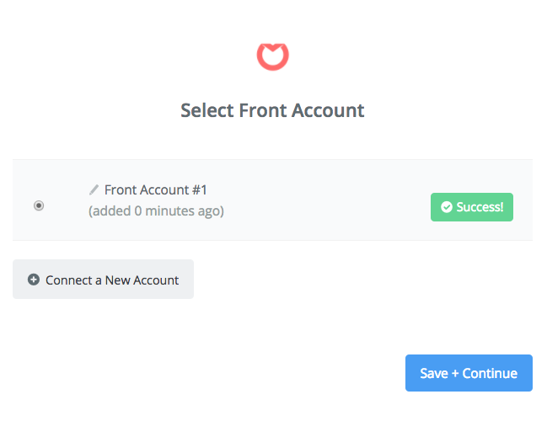Select the Front Account #1 radio button
This screenshot has width=547, height=421.
(x=39, y=205)
